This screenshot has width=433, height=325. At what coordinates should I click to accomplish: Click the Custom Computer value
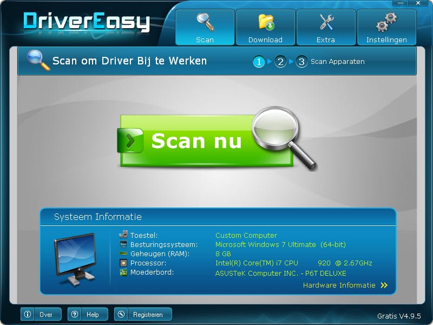tap(246, 236)
